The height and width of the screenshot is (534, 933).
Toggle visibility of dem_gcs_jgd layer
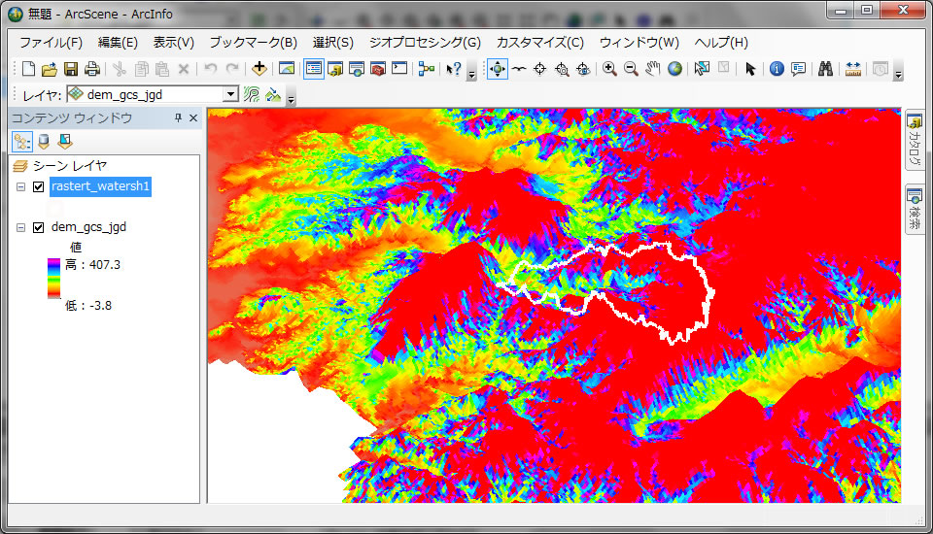pyautogui.click(x=39, y=227)
